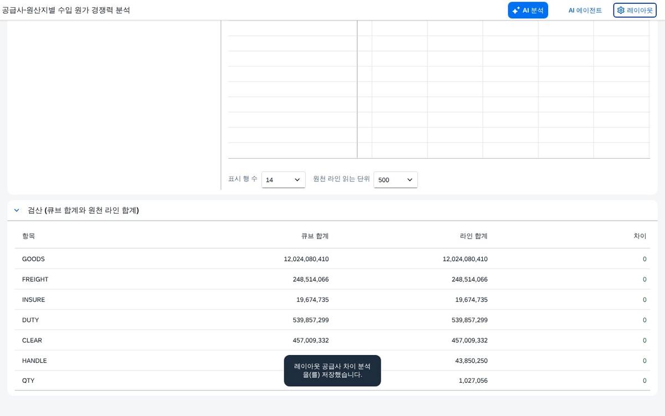Click the 라인 합계 column header
The image size is (665, 416).
tap(474, 236)
